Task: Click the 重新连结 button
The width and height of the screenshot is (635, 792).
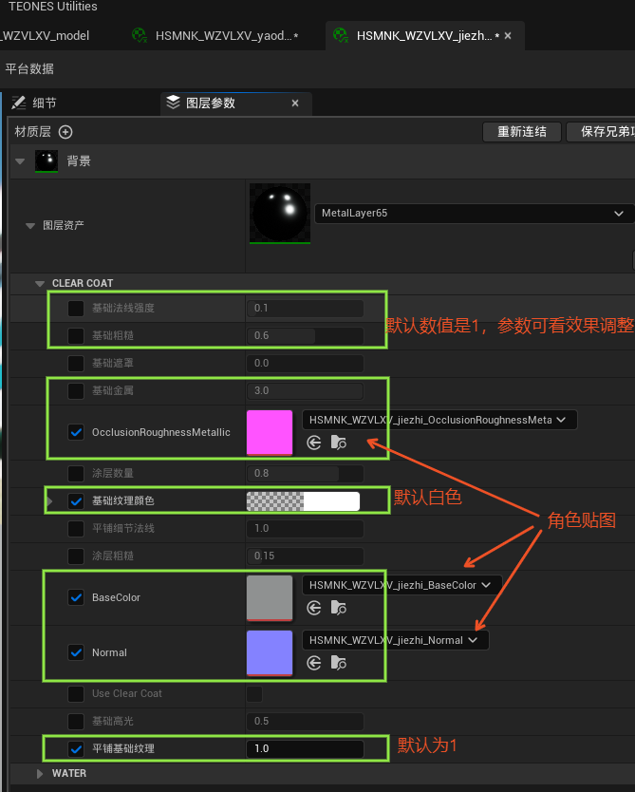Action: coord(522,132)
